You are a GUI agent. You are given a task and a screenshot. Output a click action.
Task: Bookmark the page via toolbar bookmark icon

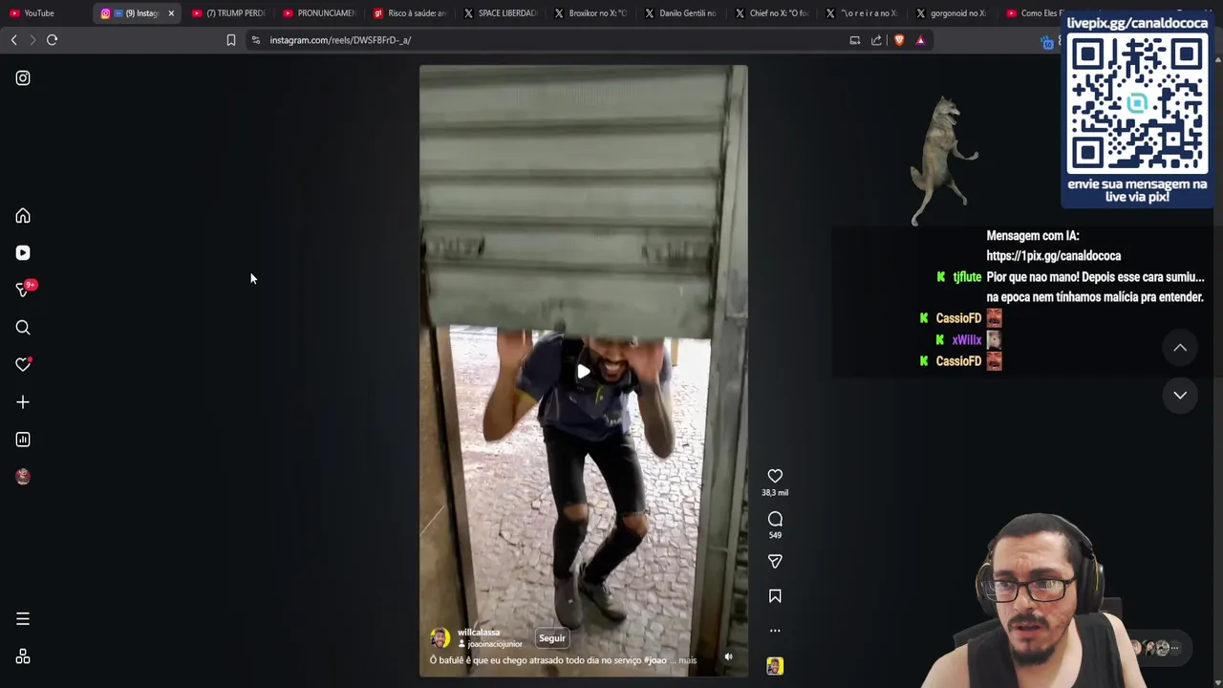click(230, 40)
